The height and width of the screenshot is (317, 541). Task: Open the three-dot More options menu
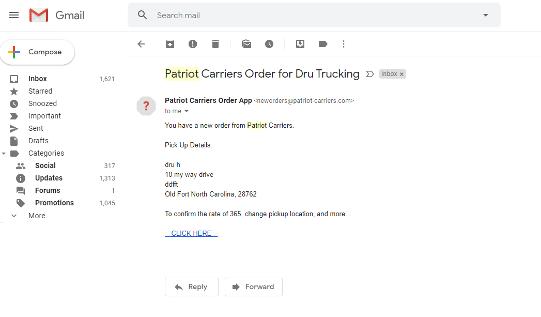click(x=343, y=44)
